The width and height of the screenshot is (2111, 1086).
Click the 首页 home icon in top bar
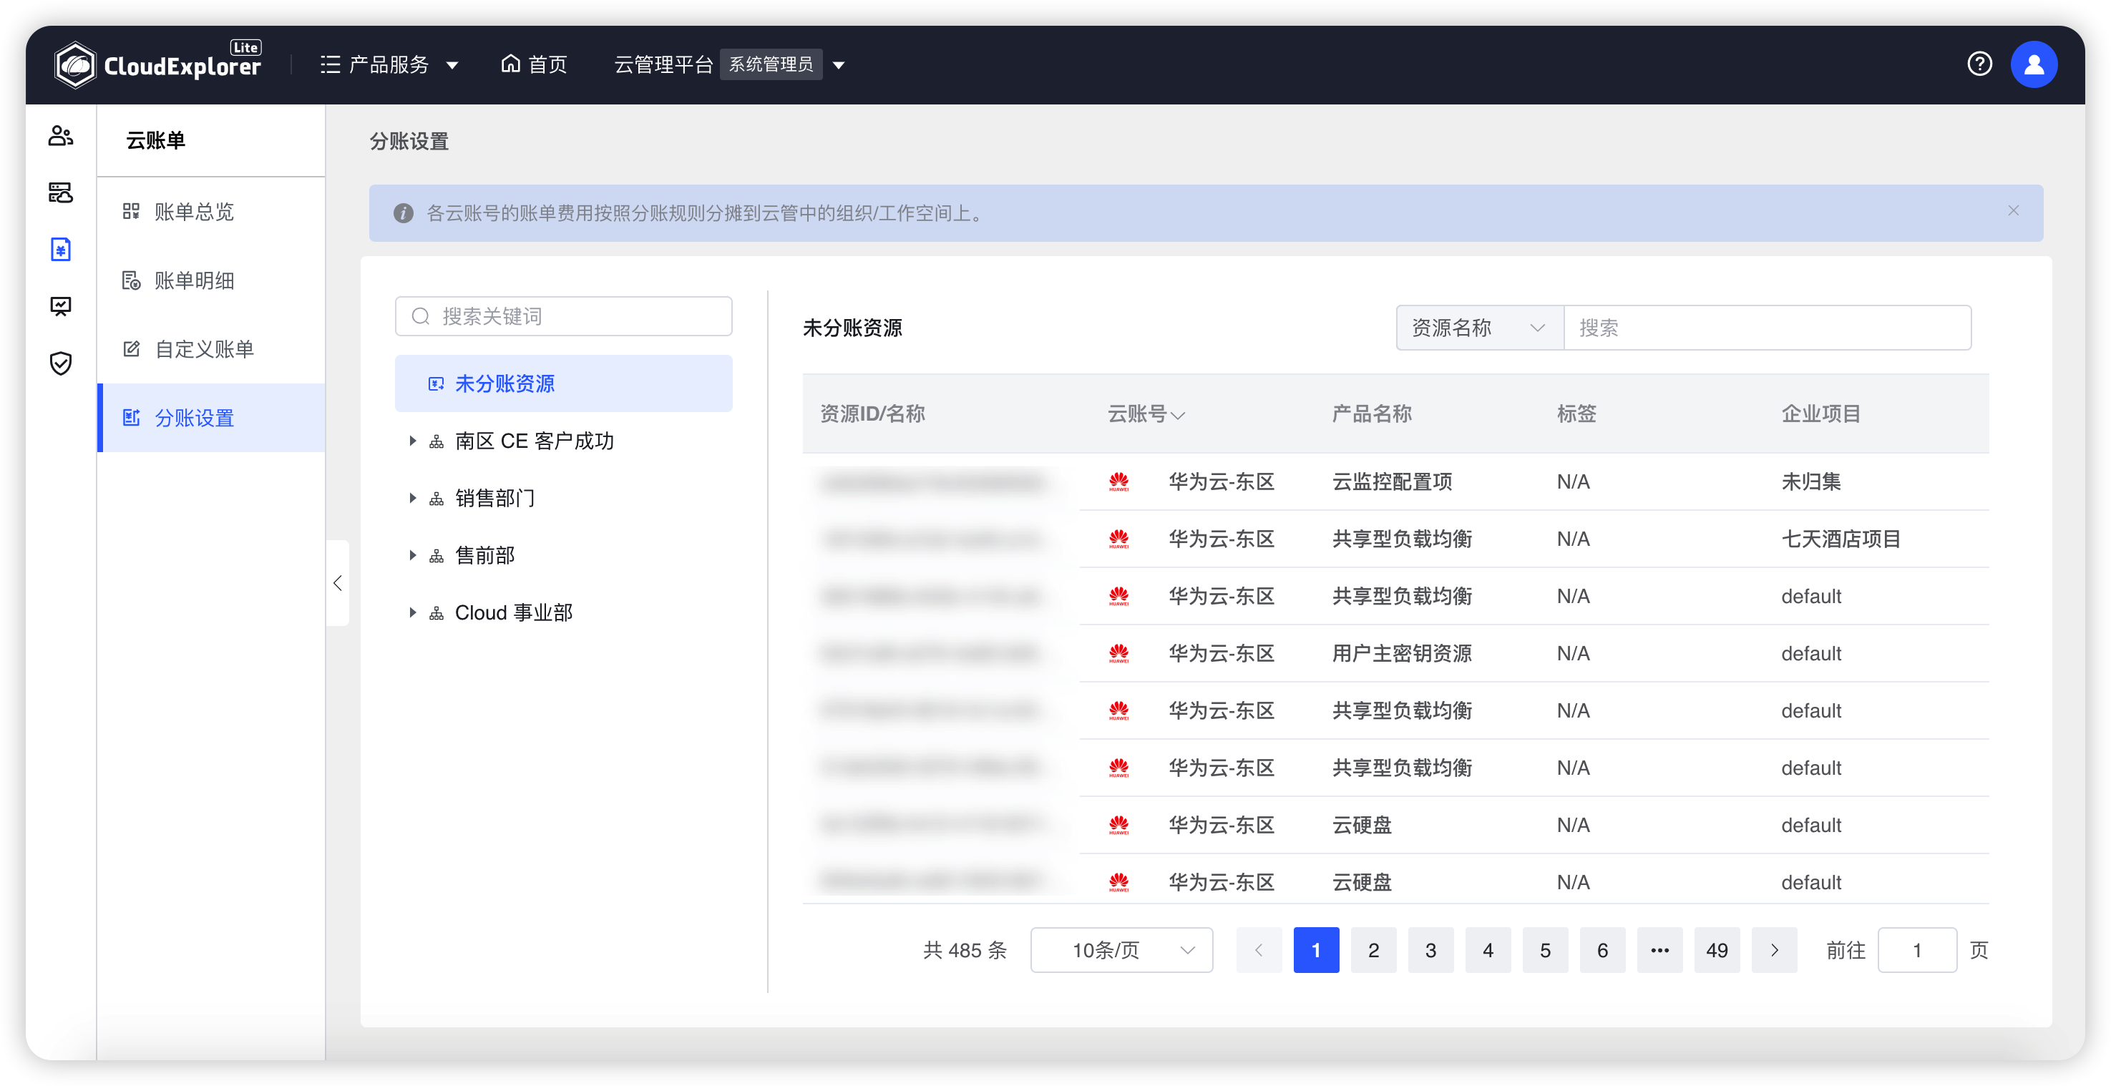pos(532,64)
